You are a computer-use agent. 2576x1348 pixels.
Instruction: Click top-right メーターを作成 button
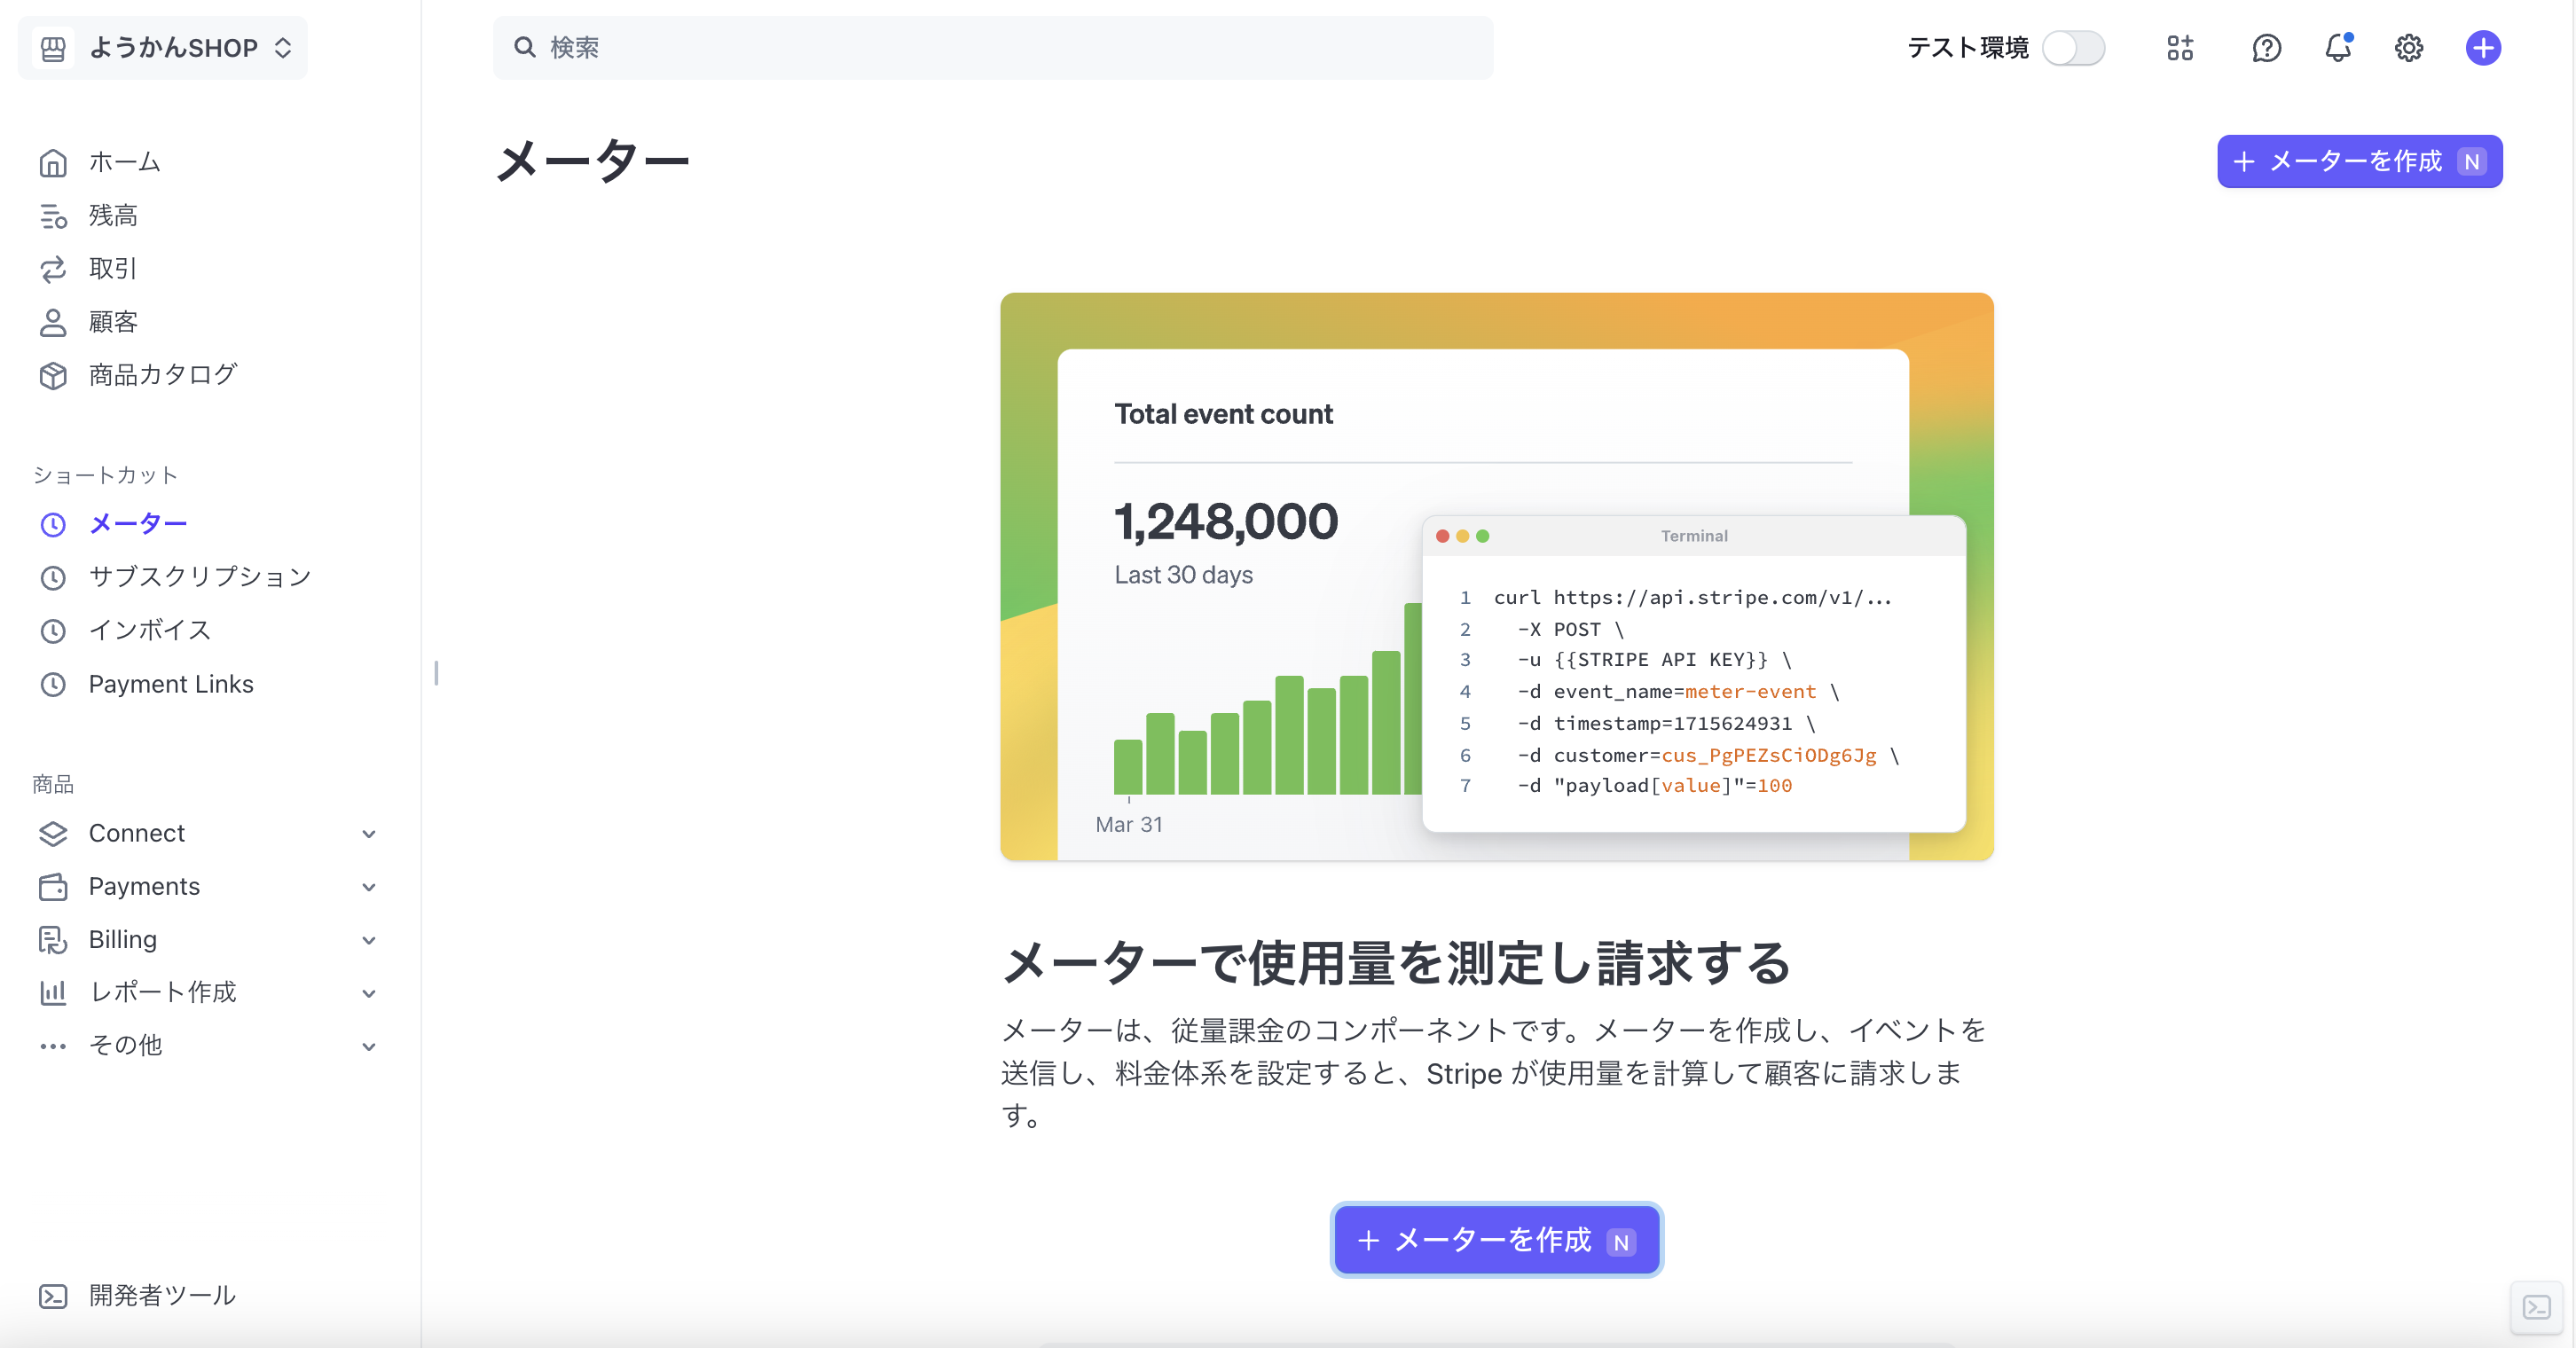click(x=2358, y=162)
